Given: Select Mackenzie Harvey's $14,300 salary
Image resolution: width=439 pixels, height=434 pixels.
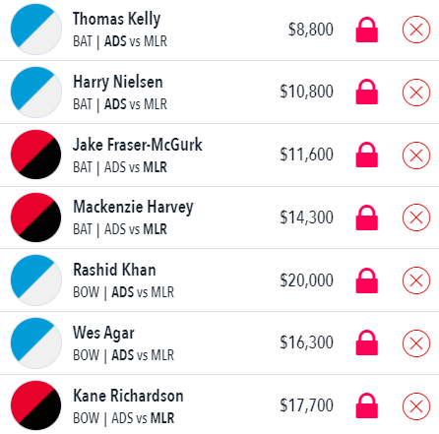Looking at the screenshot, I should tap(306, 217).
